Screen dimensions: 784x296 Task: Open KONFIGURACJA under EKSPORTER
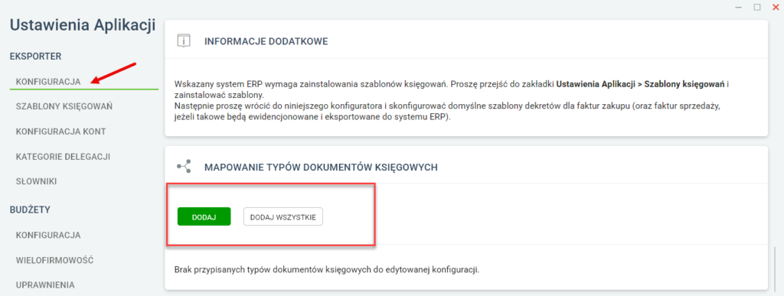pyautogui.click(x=48, y=81)
